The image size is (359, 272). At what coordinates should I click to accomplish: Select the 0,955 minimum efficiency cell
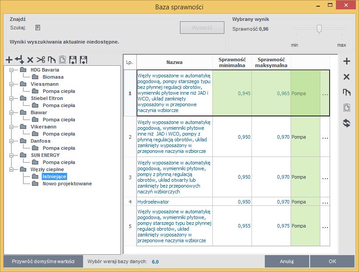(232, 226)
